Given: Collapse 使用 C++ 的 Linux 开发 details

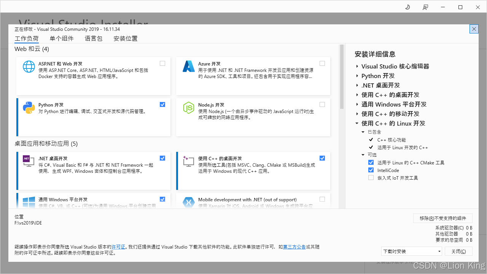Looking at the screenshot, I should 357,123.
